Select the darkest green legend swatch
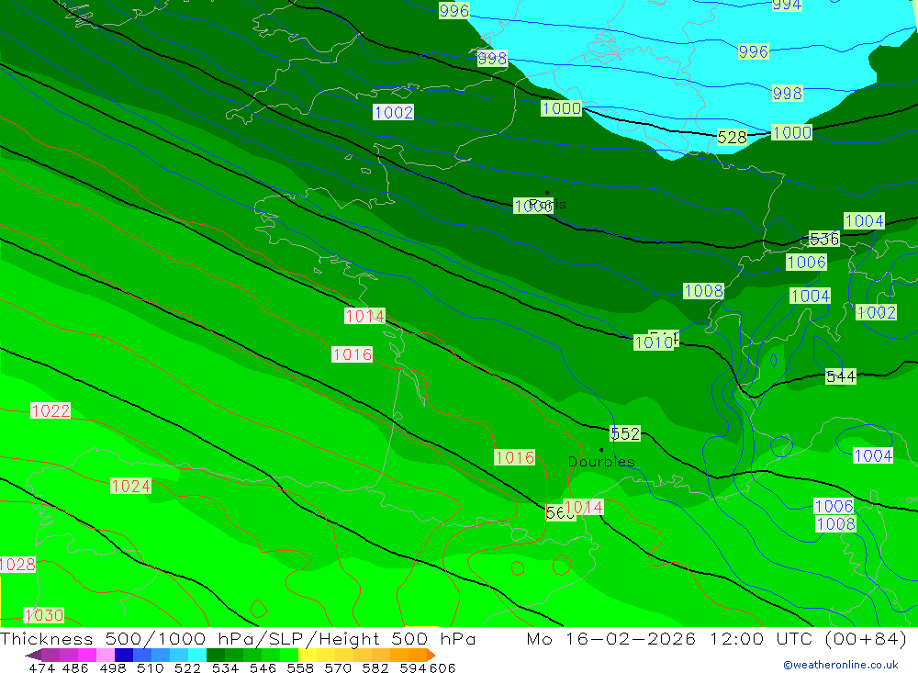The width and height of the screenshot is (918, 673). [216, 655]
